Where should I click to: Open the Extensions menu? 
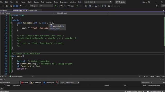coord(64,2)
